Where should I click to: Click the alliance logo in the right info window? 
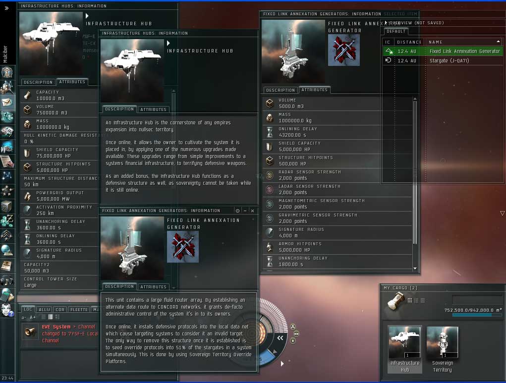click(x=343, y=50)
